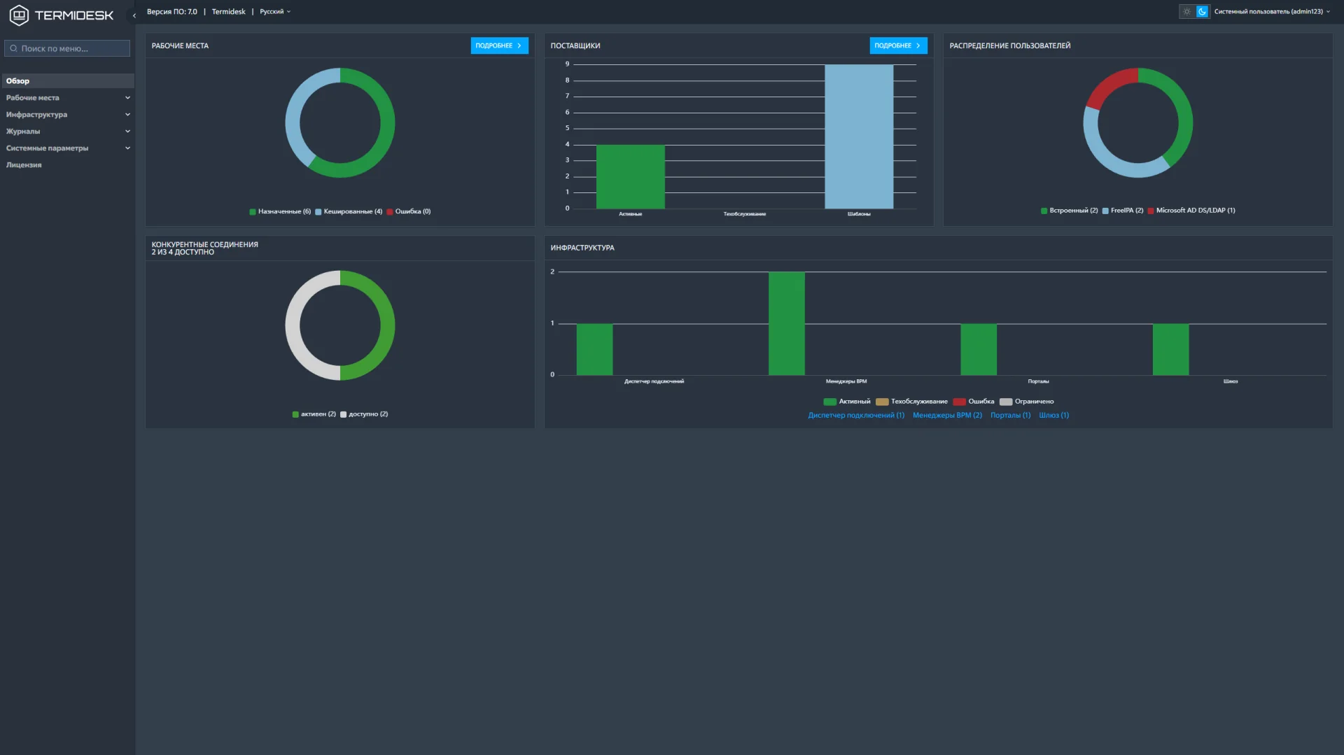Click the Порталы bar in Инфраструктура chart

tap(979, 349)
